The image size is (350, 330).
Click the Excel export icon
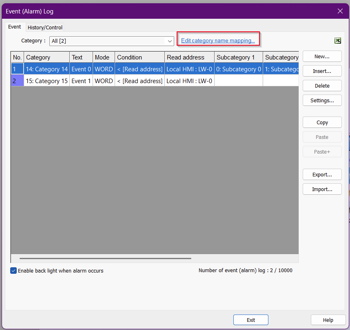[x=337, y=41]
